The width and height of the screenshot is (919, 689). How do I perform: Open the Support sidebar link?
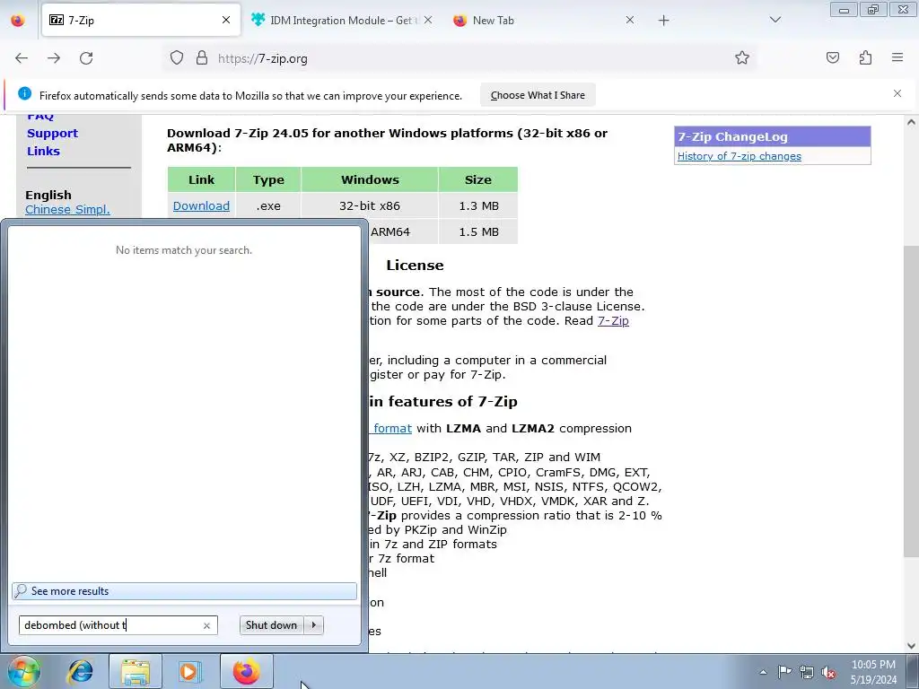point(52,134)
